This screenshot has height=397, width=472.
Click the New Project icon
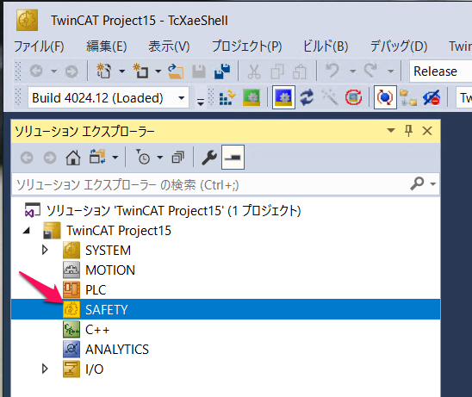pos(103,71)
